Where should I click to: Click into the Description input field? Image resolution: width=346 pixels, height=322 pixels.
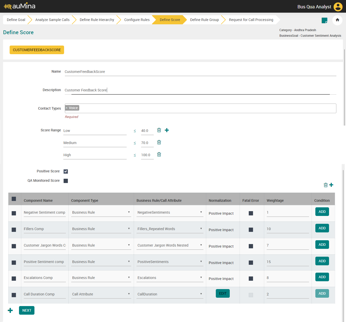(200, 90)
